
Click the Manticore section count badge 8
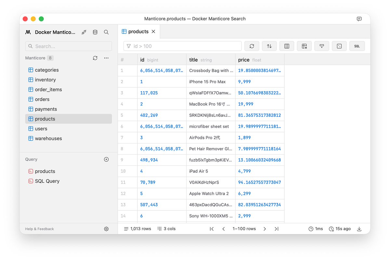coord(50,58)
